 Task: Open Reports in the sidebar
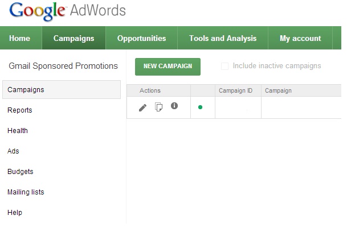(x=20, y=110)
